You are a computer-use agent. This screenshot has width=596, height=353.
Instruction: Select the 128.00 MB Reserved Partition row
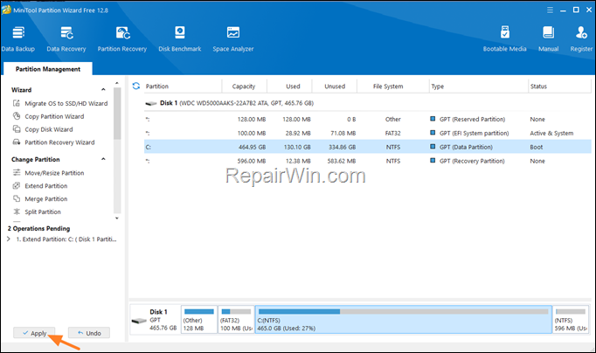coord(368,120)
